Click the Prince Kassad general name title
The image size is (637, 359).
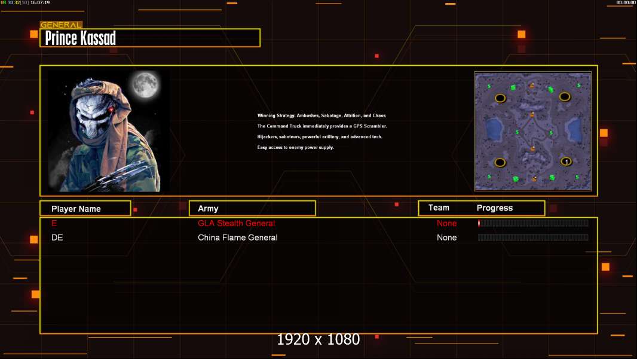(x=81, y=38)
